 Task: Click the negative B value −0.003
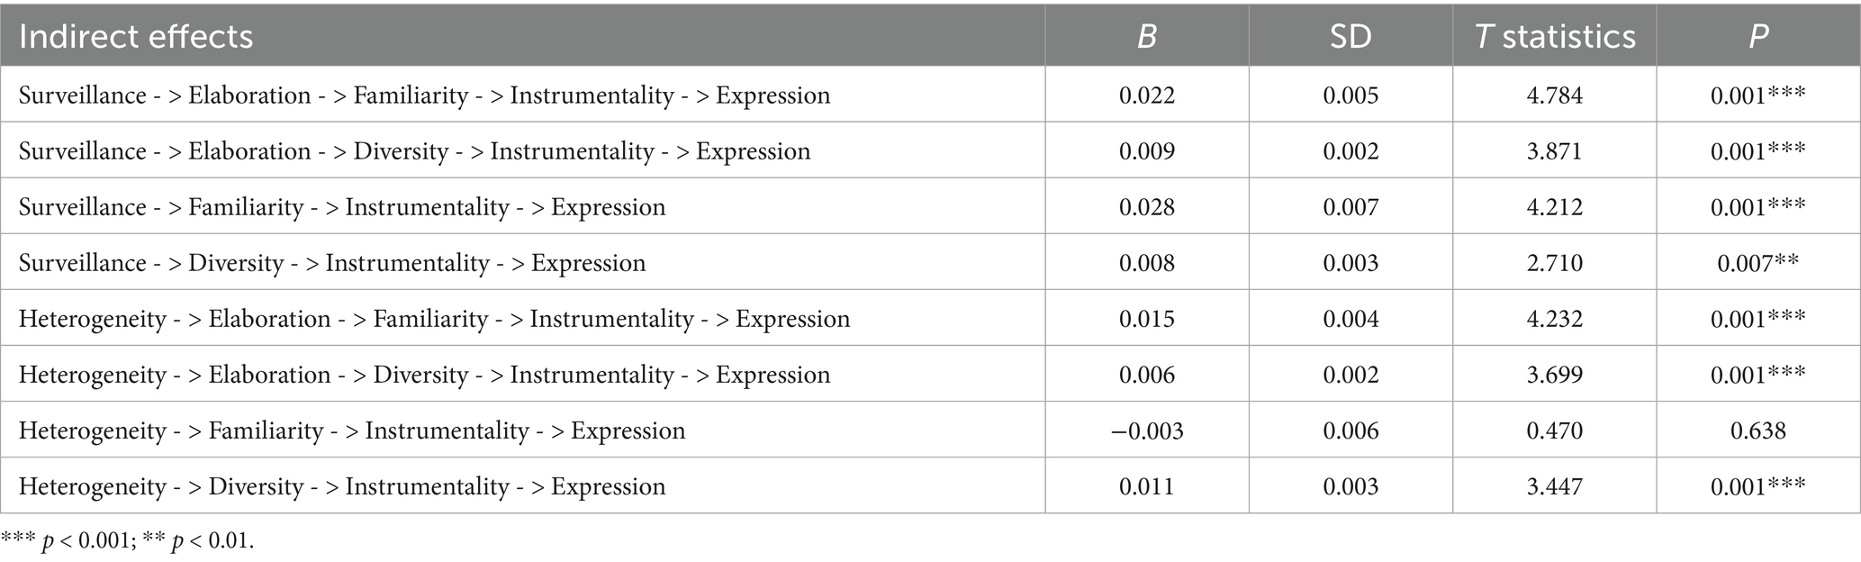pos(1146,431)
